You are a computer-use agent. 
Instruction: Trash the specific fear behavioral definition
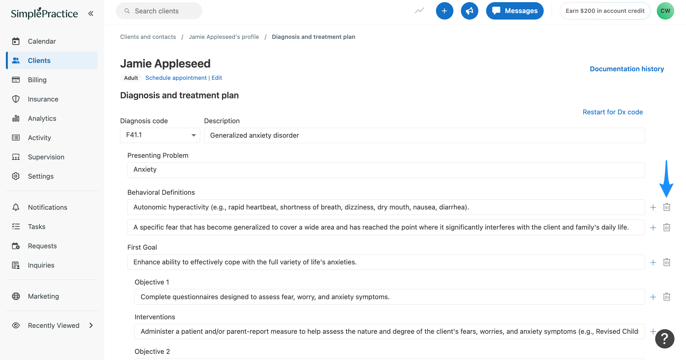click(666, 227)
